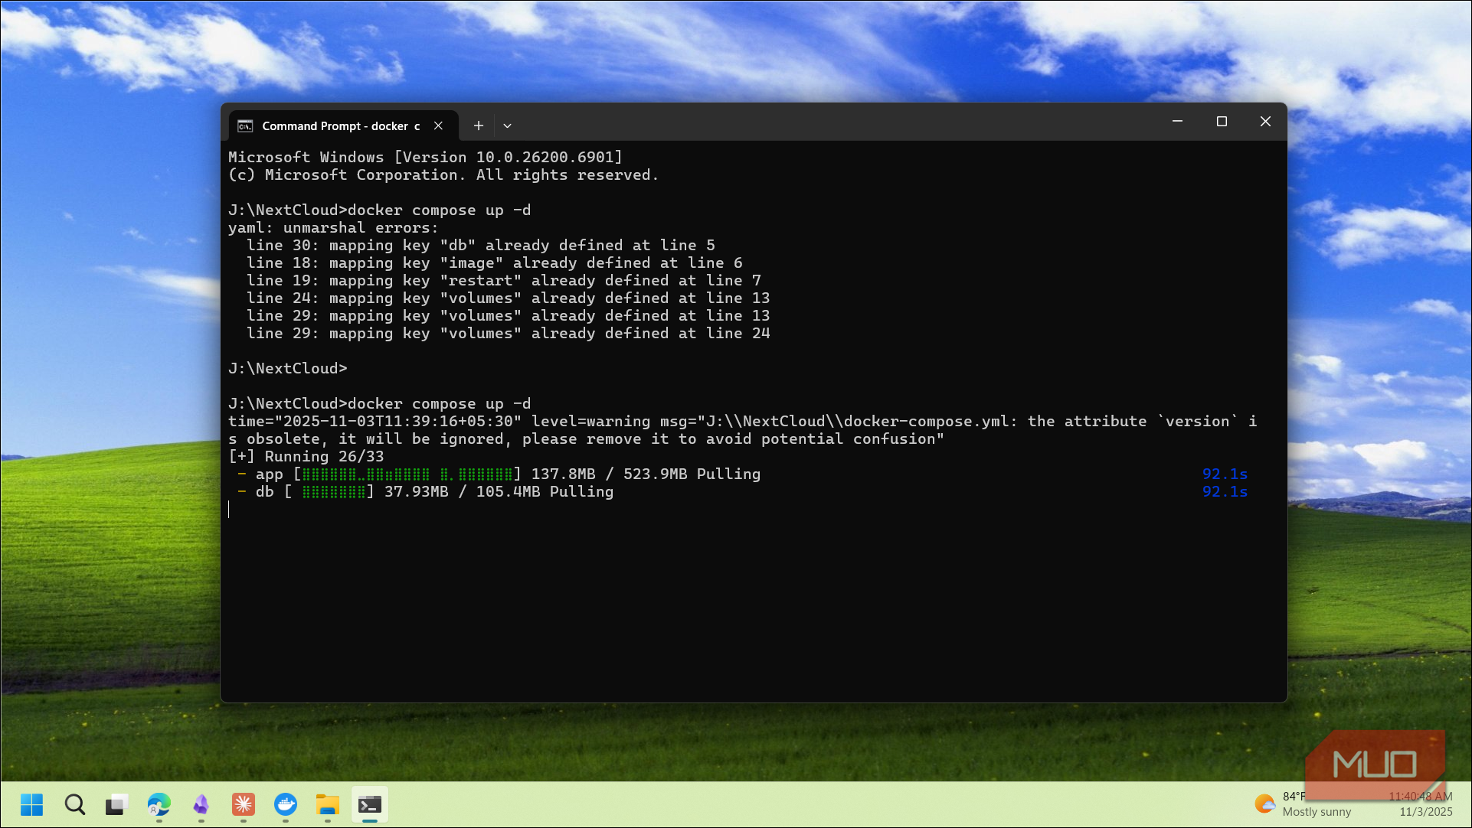Open Docker Desktop from taskbar

[285, 804]
